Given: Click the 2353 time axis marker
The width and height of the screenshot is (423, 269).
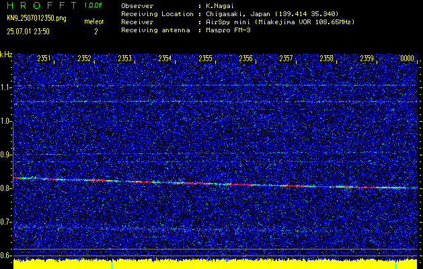Looking at the screenshot, I should (124, 59).
